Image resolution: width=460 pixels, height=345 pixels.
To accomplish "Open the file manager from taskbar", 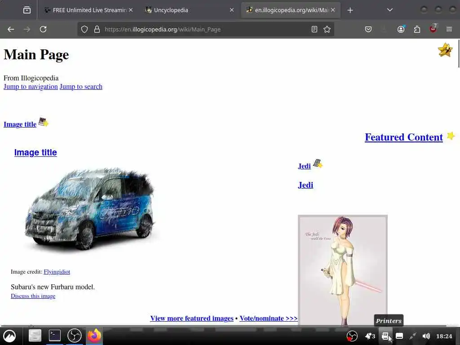I will pyautogui.click(x=35, y=336).
